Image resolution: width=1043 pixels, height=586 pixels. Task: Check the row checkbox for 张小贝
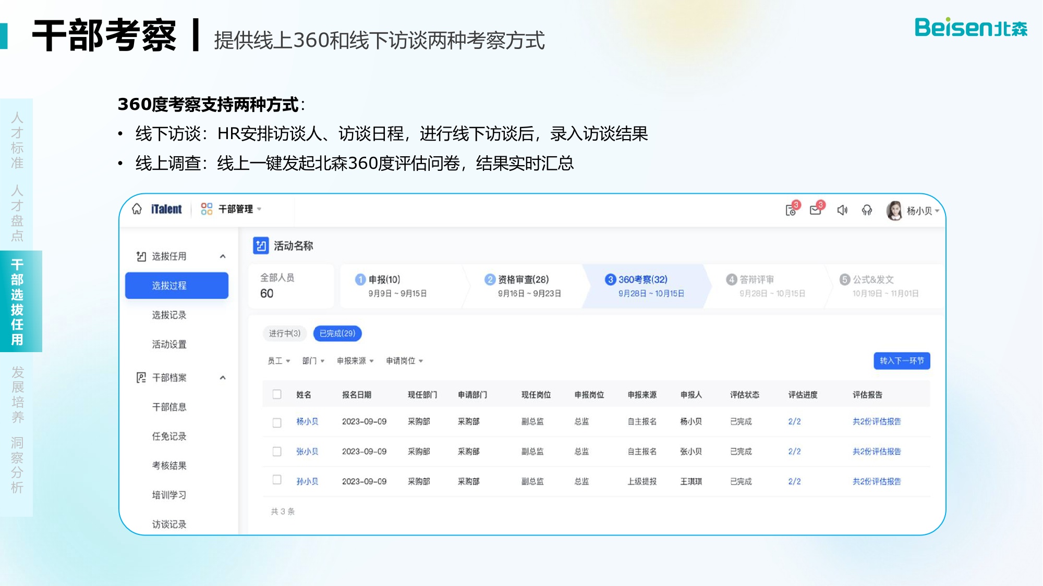(277, 452)
